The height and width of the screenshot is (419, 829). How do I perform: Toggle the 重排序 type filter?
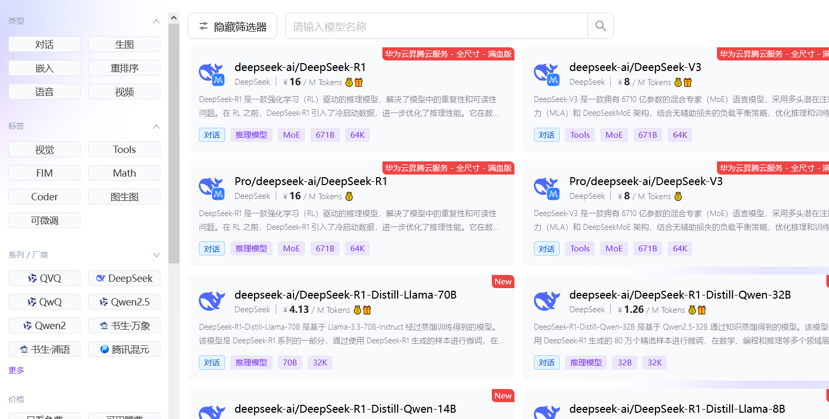point(124,68)
